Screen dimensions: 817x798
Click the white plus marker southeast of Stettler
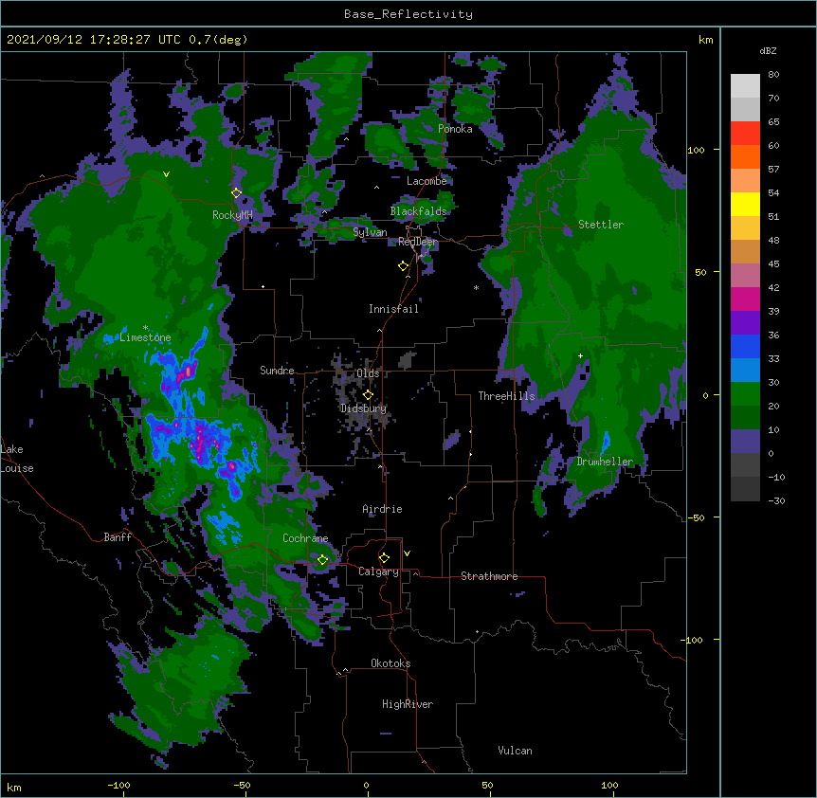pyautogui.click(x=580, y=355)
